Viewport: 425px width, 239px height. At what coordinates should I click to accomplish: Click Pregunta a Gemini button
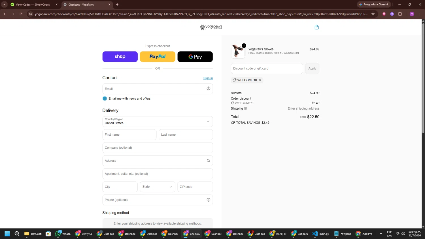(374, 5)
